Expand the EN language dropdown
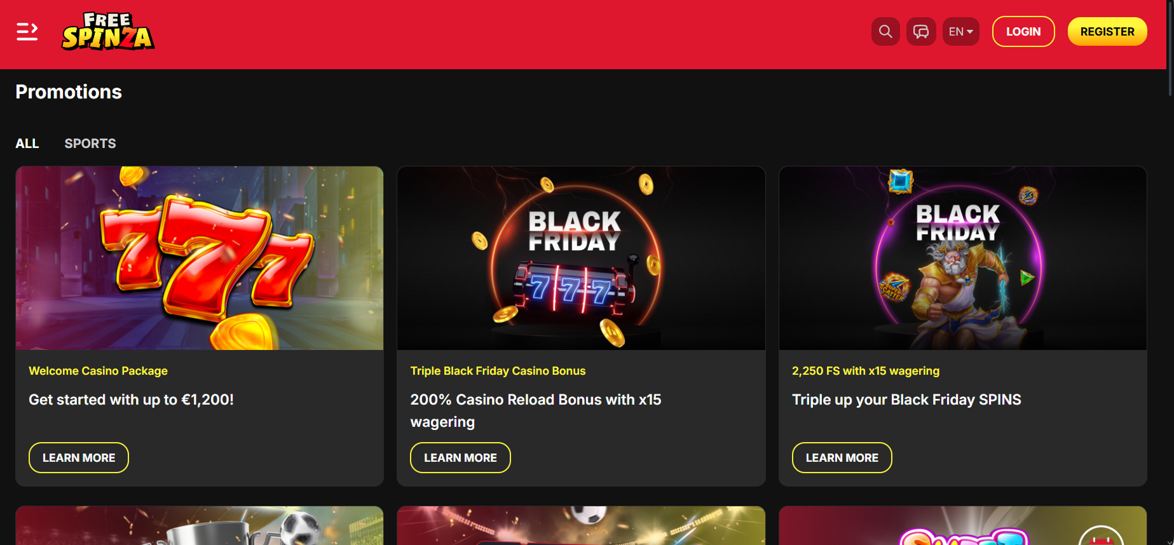The image size is (1174, 545). click(961, 31)
